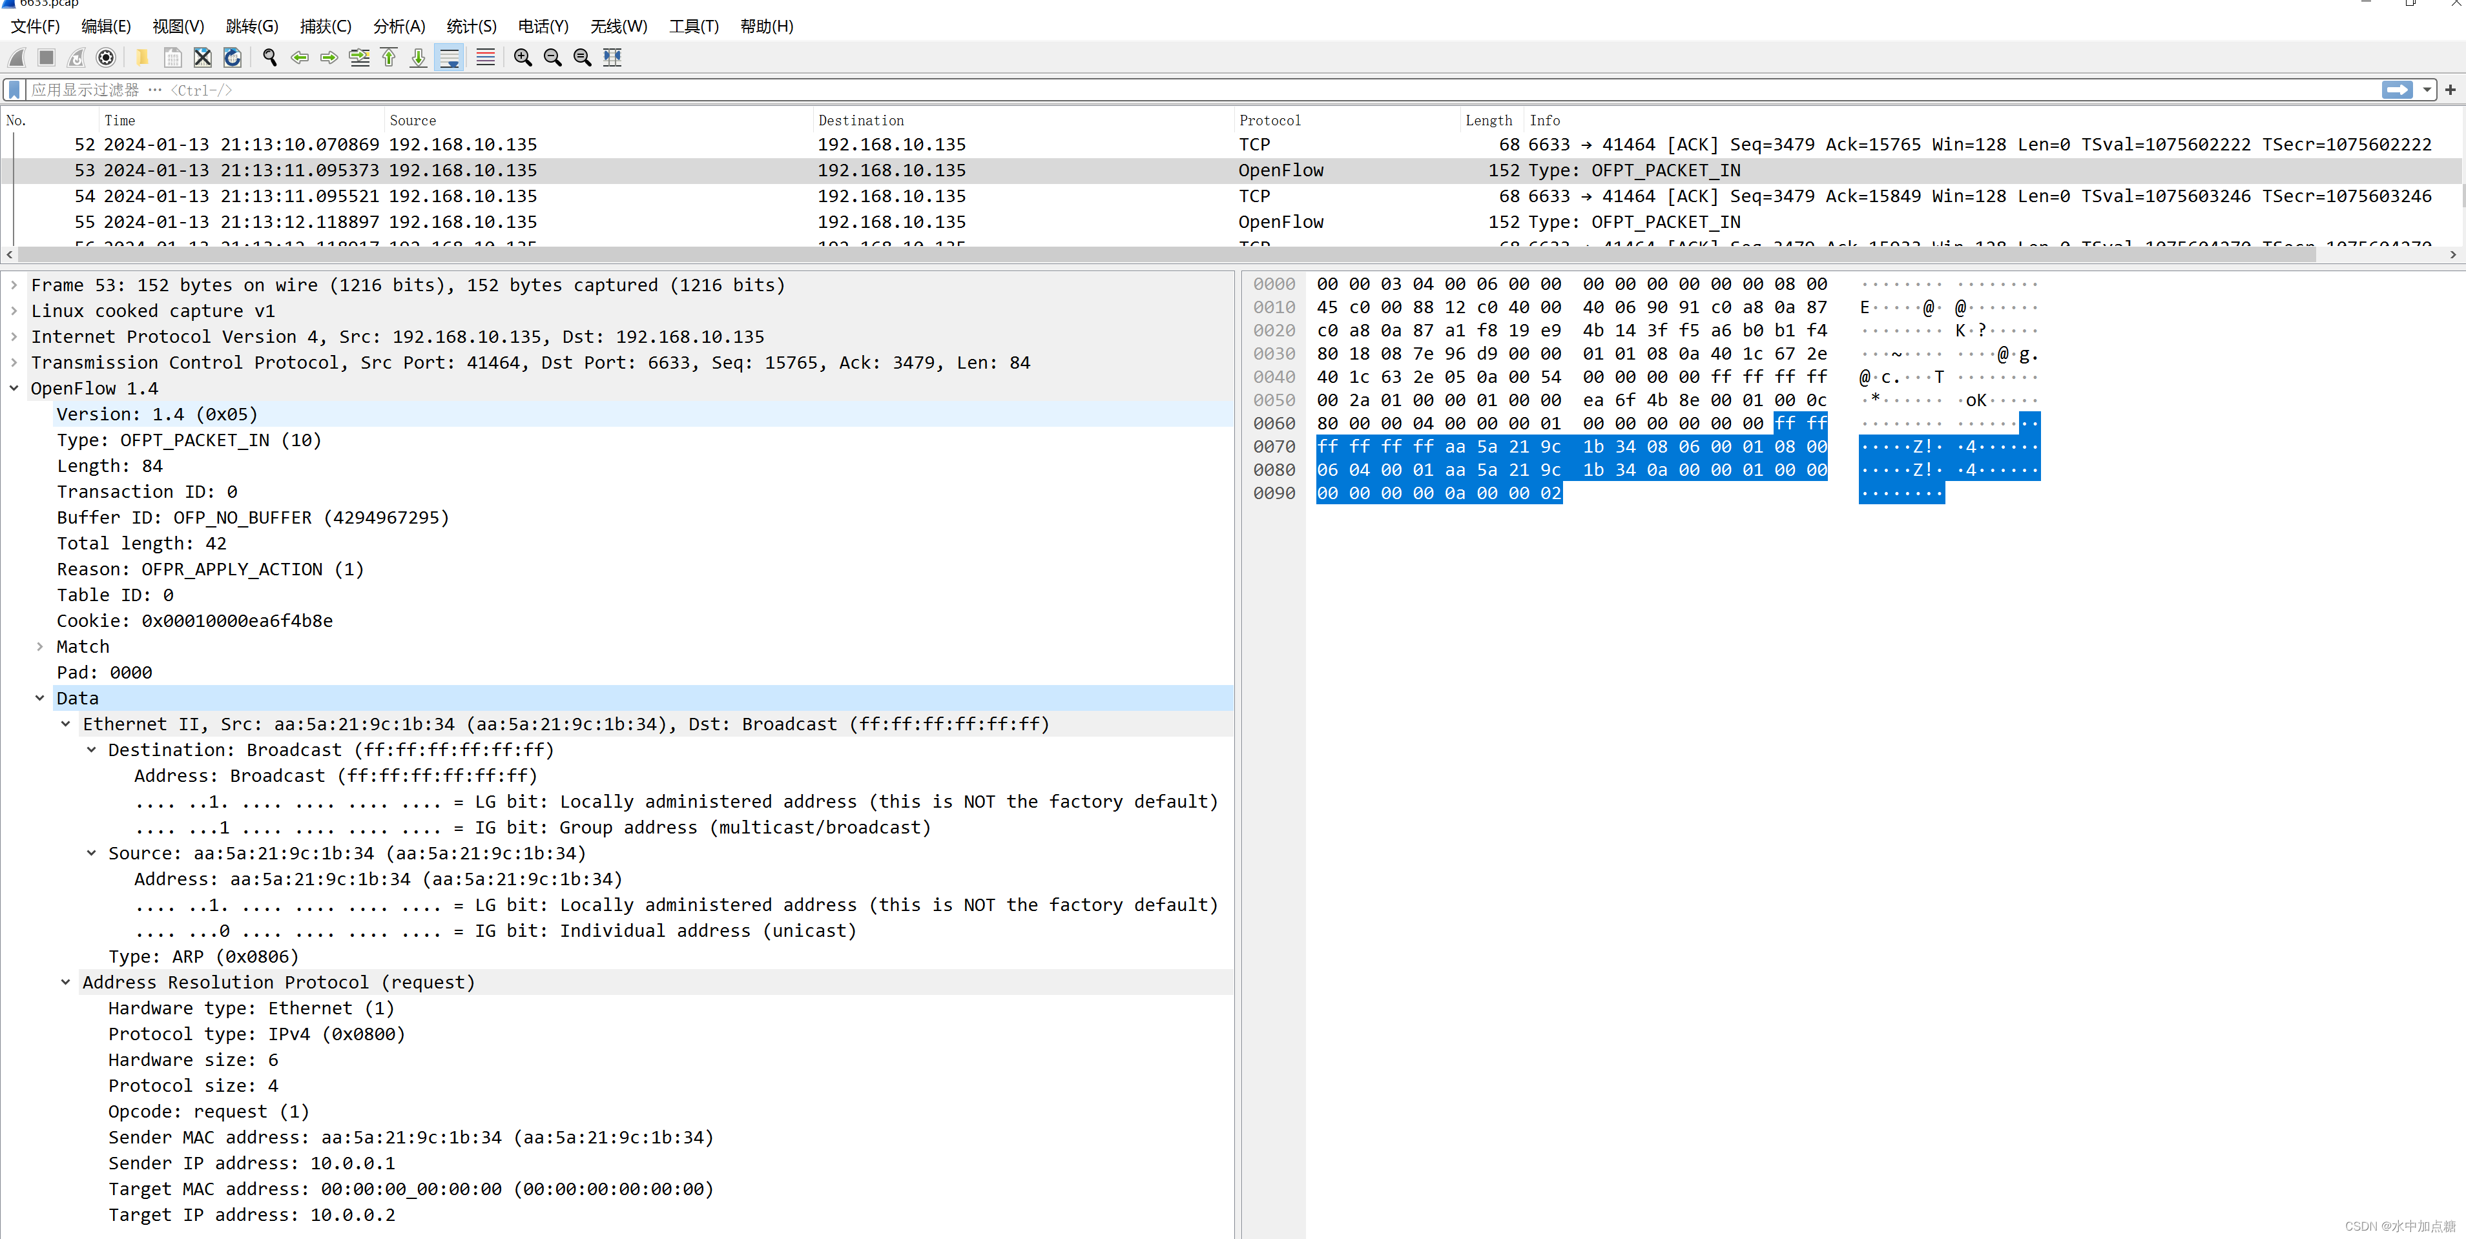Apply display filter with arrow button

click(2397, 90)
